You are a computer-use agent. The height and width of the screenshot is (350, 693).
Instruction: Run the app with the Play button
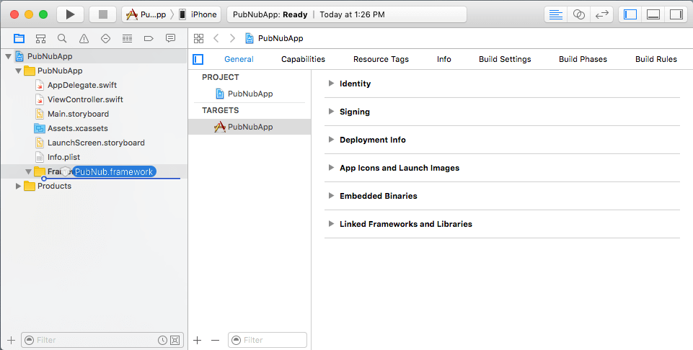70,14
